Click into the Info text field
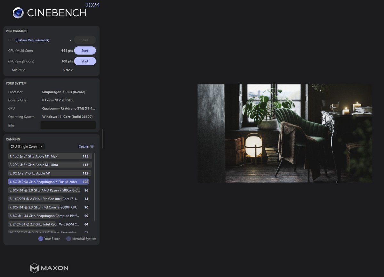This screenshot has width=384, height=277. point(68,125)
